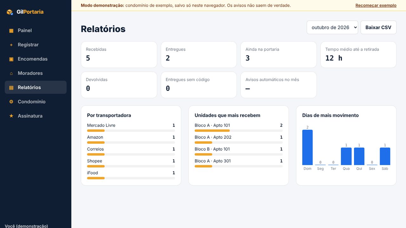This screenshot has height=228, width=406.
Task: Click the Recebidas stat card
Action: click(119, 54)
